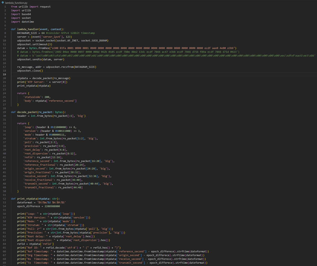Click "'refid'" key on line 41
Image resolution: width=317 pixels, height=266 pixels.
(x=29, y=157)
